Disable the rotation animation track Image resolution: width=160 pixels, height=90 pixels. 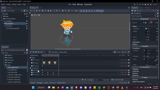pyautogui.click(x=32, y=75)
